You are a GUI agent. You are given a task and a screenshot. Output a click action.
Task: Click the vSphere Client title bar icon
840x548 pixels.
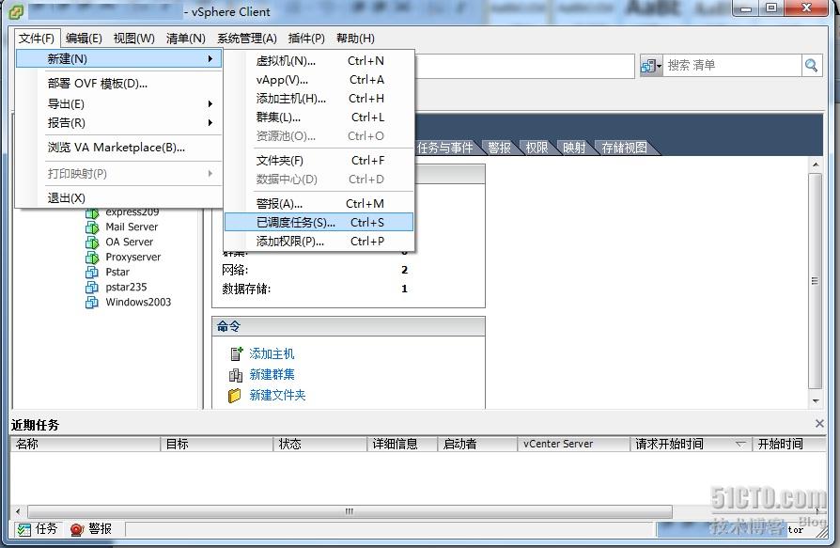tap(16, 11)
